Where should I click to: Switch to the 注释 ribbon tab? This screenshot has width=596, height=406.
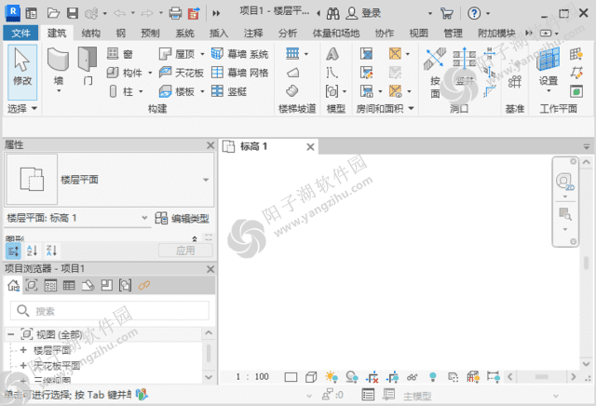tap(253, 34)
